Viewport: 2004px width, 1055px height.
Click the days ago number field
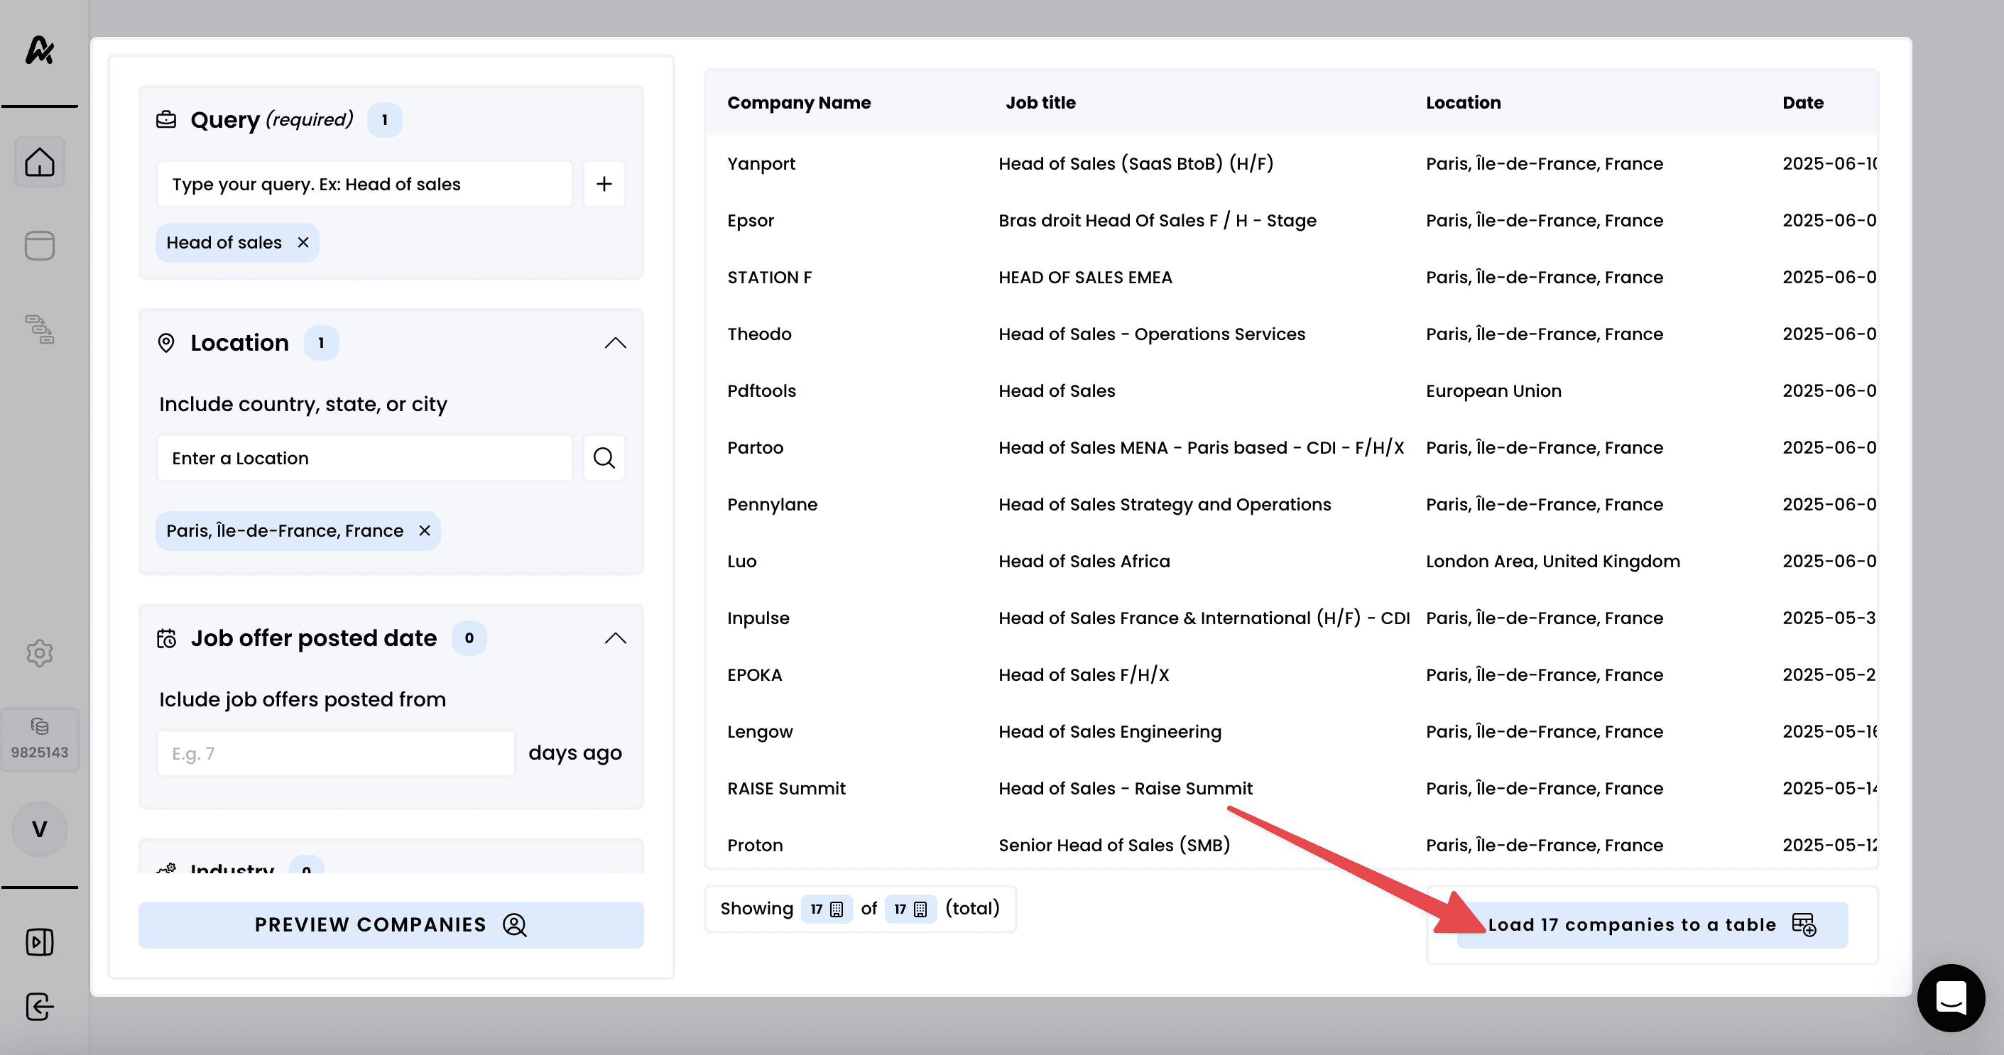click(x=335, y=753)
